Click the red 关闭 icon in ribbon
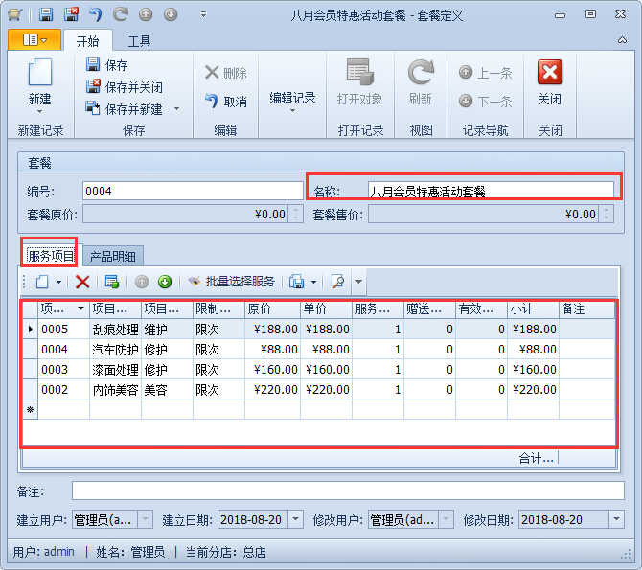Viewport: 642px width, 570px height. point(549,73)
